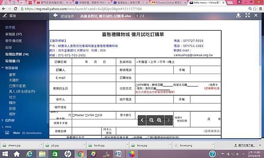Click 顯示所有下載 show all downloads
The width and height of the screenshot is (264, 158).
[x=245, y=145]
